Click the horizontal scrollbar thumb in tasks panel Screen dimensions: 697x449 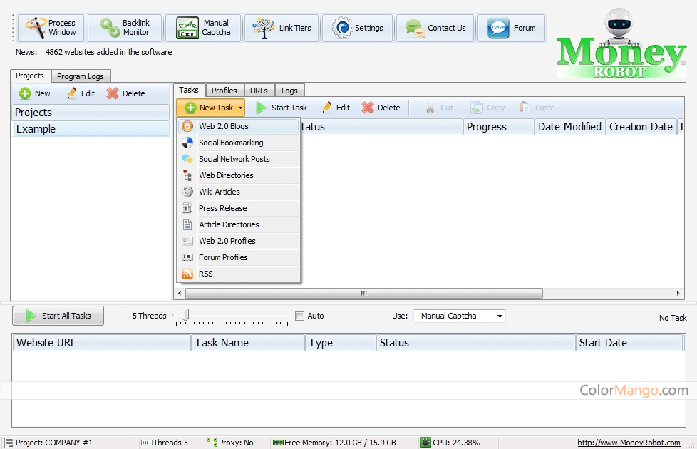(x=364, y=294)
